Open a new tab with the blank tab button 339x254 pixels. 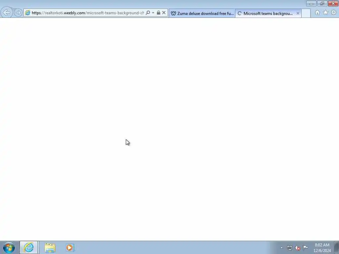point(306,13)
